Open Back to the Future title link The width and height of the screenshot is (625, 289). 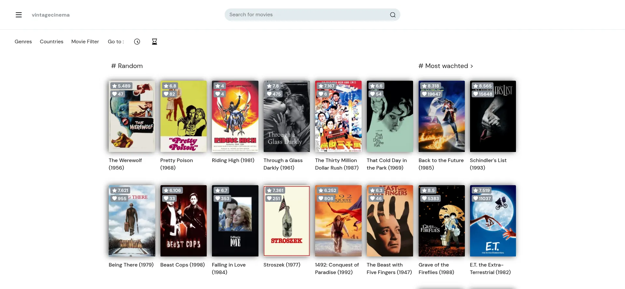click(x=441, y=164)
